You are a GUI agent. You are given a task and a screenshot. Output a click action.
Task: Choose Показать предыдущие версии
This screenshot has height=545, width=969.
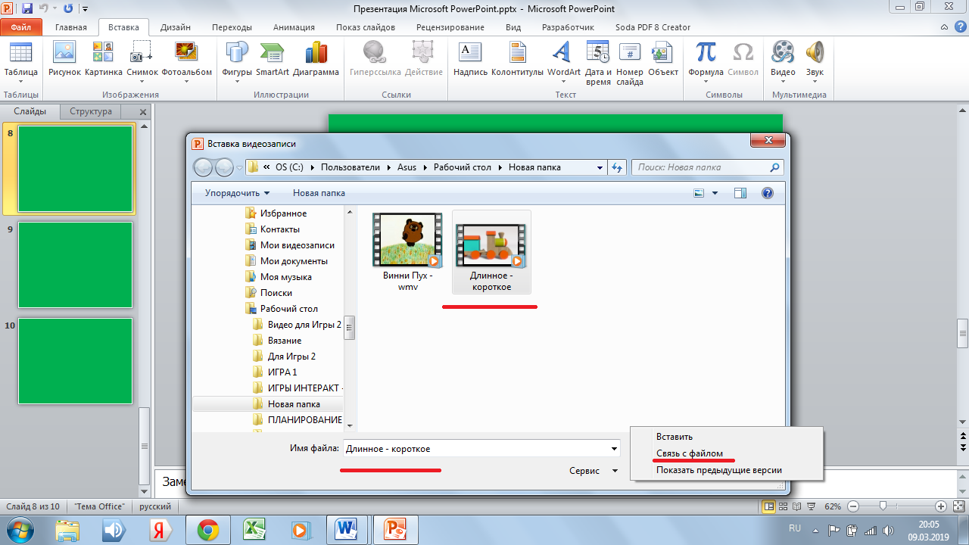coord(719,470)
